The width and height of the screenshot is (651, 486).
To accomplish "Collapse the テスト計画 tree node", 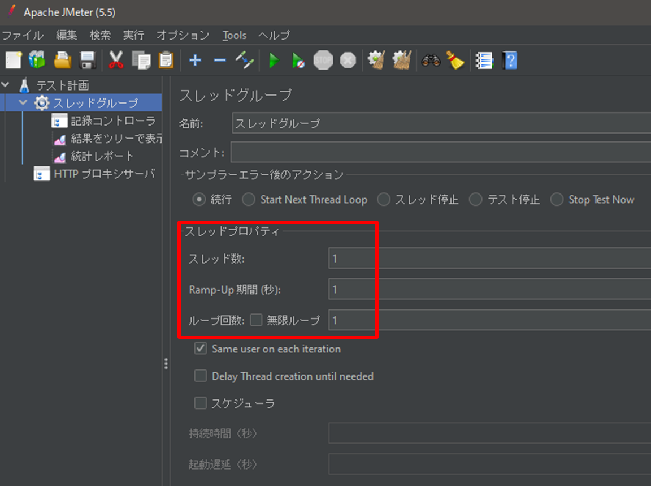I will pyautogui.click(x=6, y=85).
